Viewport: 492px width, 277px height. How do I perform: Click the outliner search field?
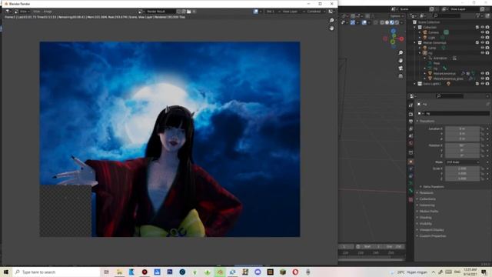coord(447,15)
